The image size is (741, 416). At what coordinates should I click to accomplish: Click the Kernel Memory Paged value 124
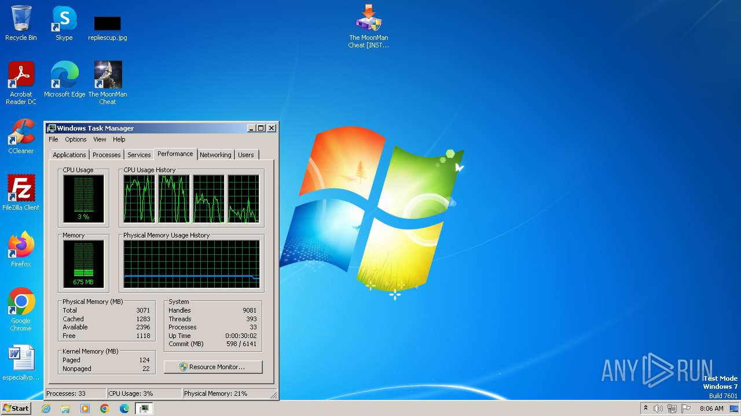tap(145, 360)
